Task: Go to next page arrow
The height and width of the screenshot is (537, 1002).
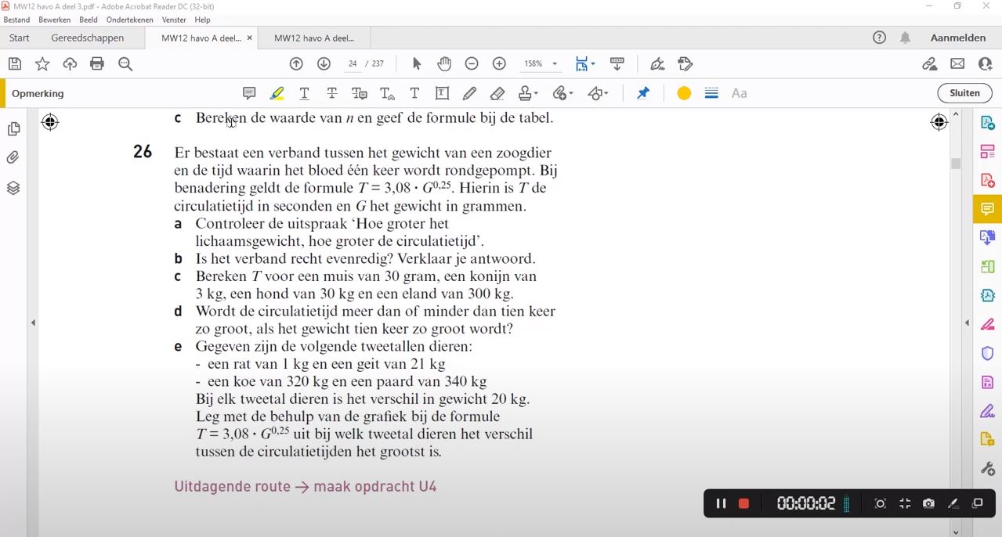Action: click(x=324, y=64)
